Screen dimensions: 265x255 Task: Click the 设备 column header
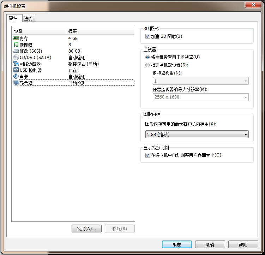click(39, 31)
